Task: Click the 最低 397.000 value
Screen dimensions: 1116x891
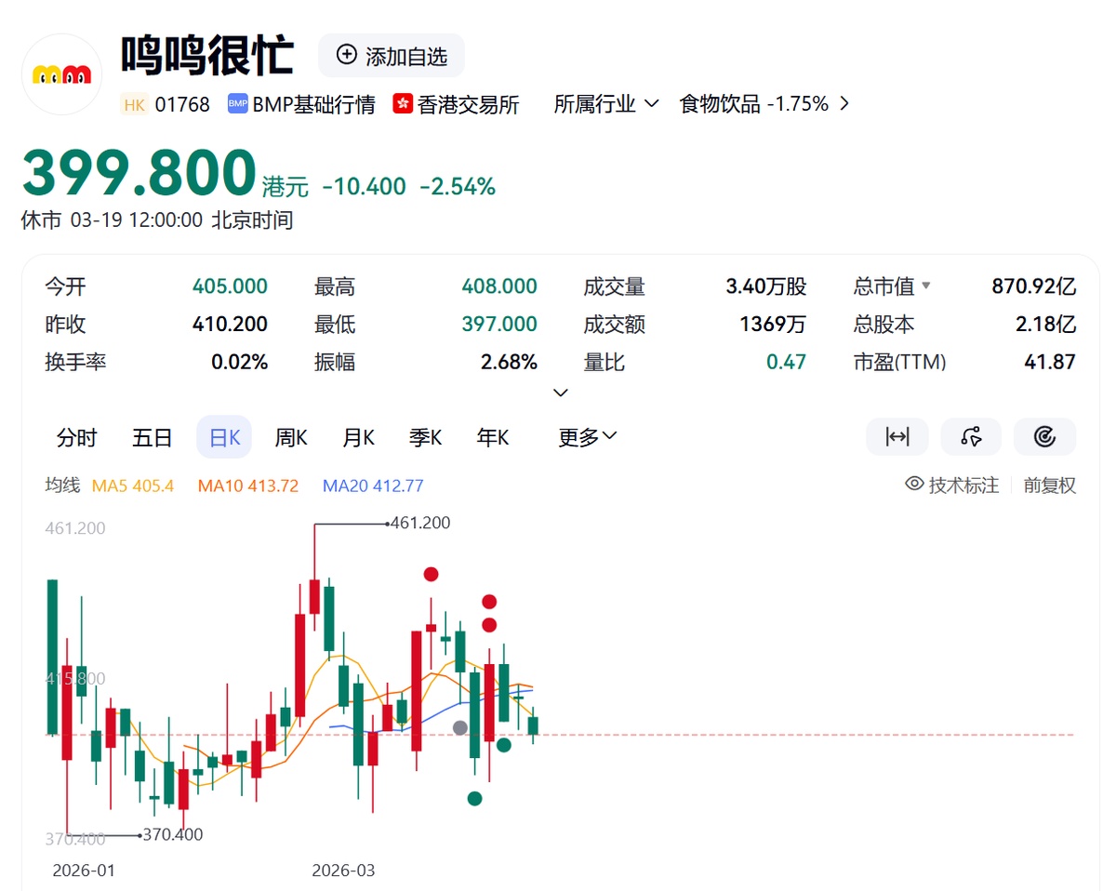Action: pyautogui.click(x=499, y=325)
